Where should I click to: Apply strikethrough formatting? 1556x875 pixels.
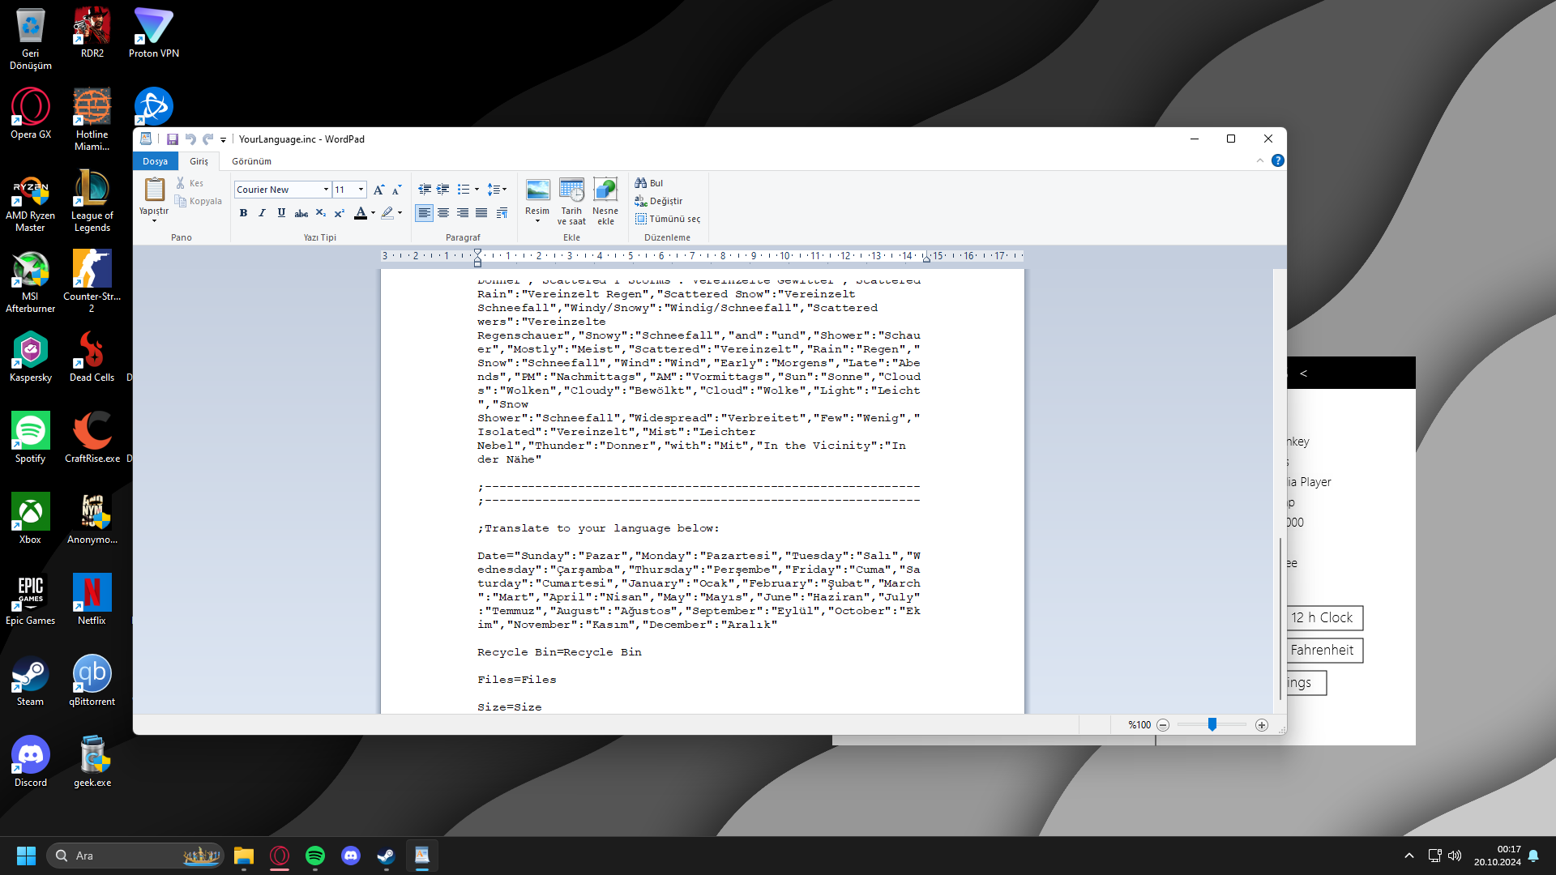[301, 213]
